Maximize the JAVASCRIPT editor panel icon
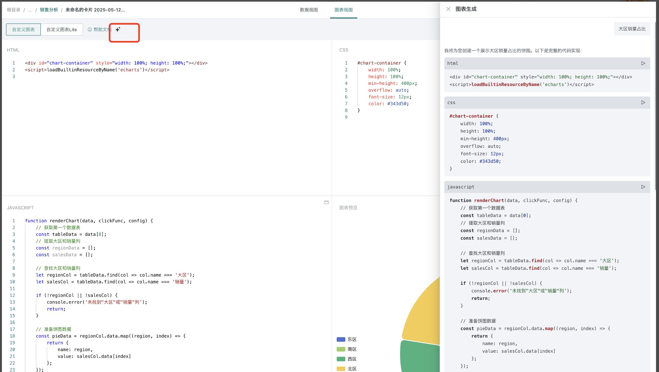 326,202
